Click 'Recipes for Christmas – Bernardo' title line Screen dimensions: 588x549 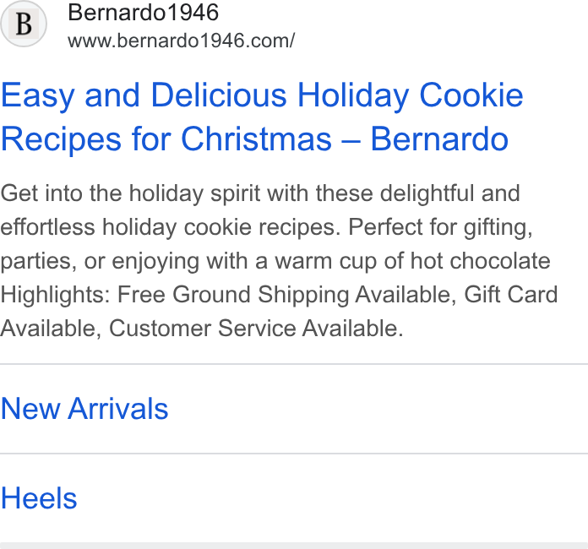254,139
